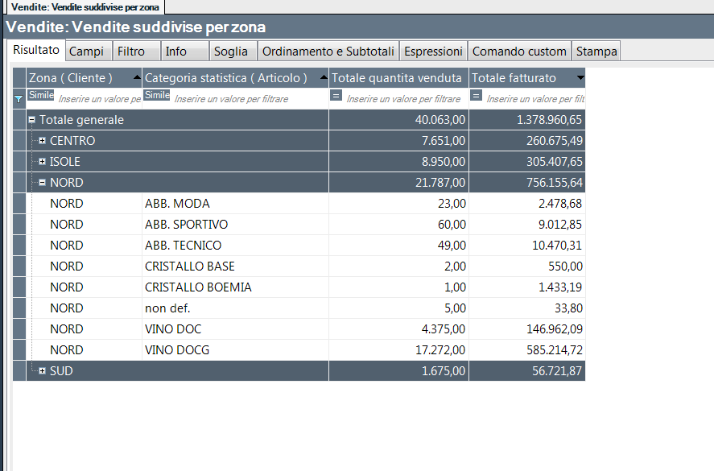Open the Ordinamento e Subtotali tab

click(x=328, y=52)
